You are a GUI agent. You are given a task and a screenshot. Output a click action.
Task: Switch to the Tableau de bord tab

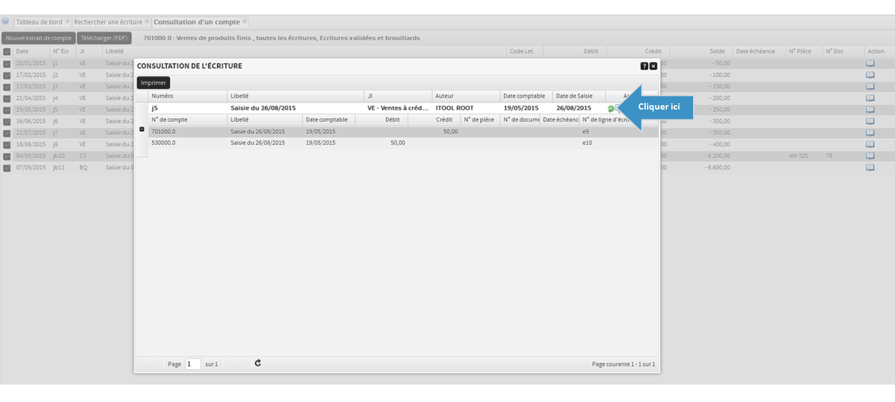click(x=39, y=22)
